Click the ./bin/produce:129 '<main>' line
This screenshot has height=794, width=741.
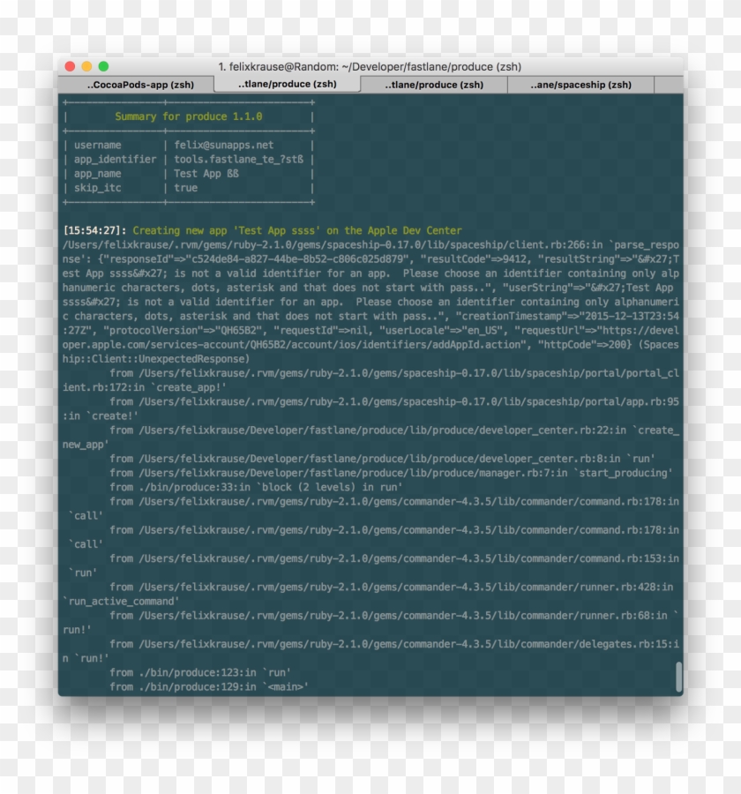209,686
